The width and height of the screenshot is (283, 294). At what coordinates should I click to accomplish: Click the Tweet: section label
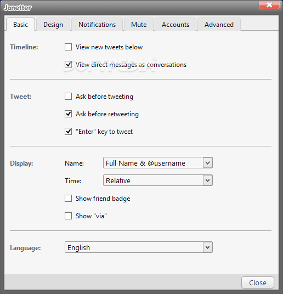21,97
